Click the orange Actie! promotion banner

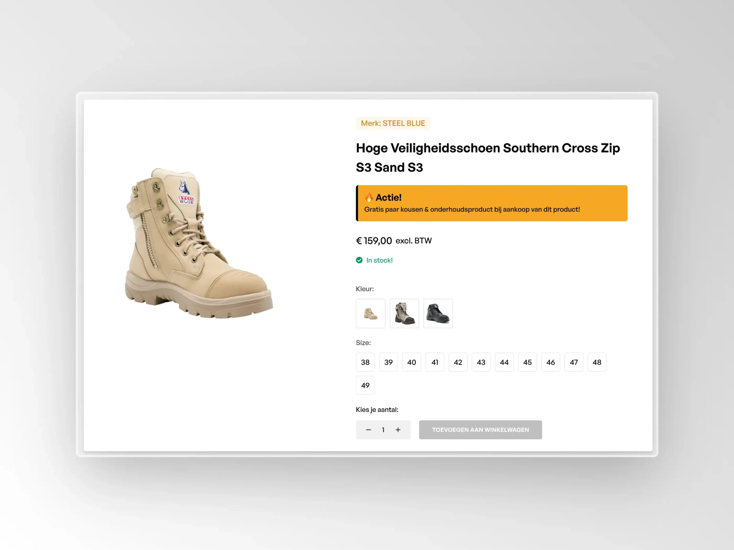(491, 203)
